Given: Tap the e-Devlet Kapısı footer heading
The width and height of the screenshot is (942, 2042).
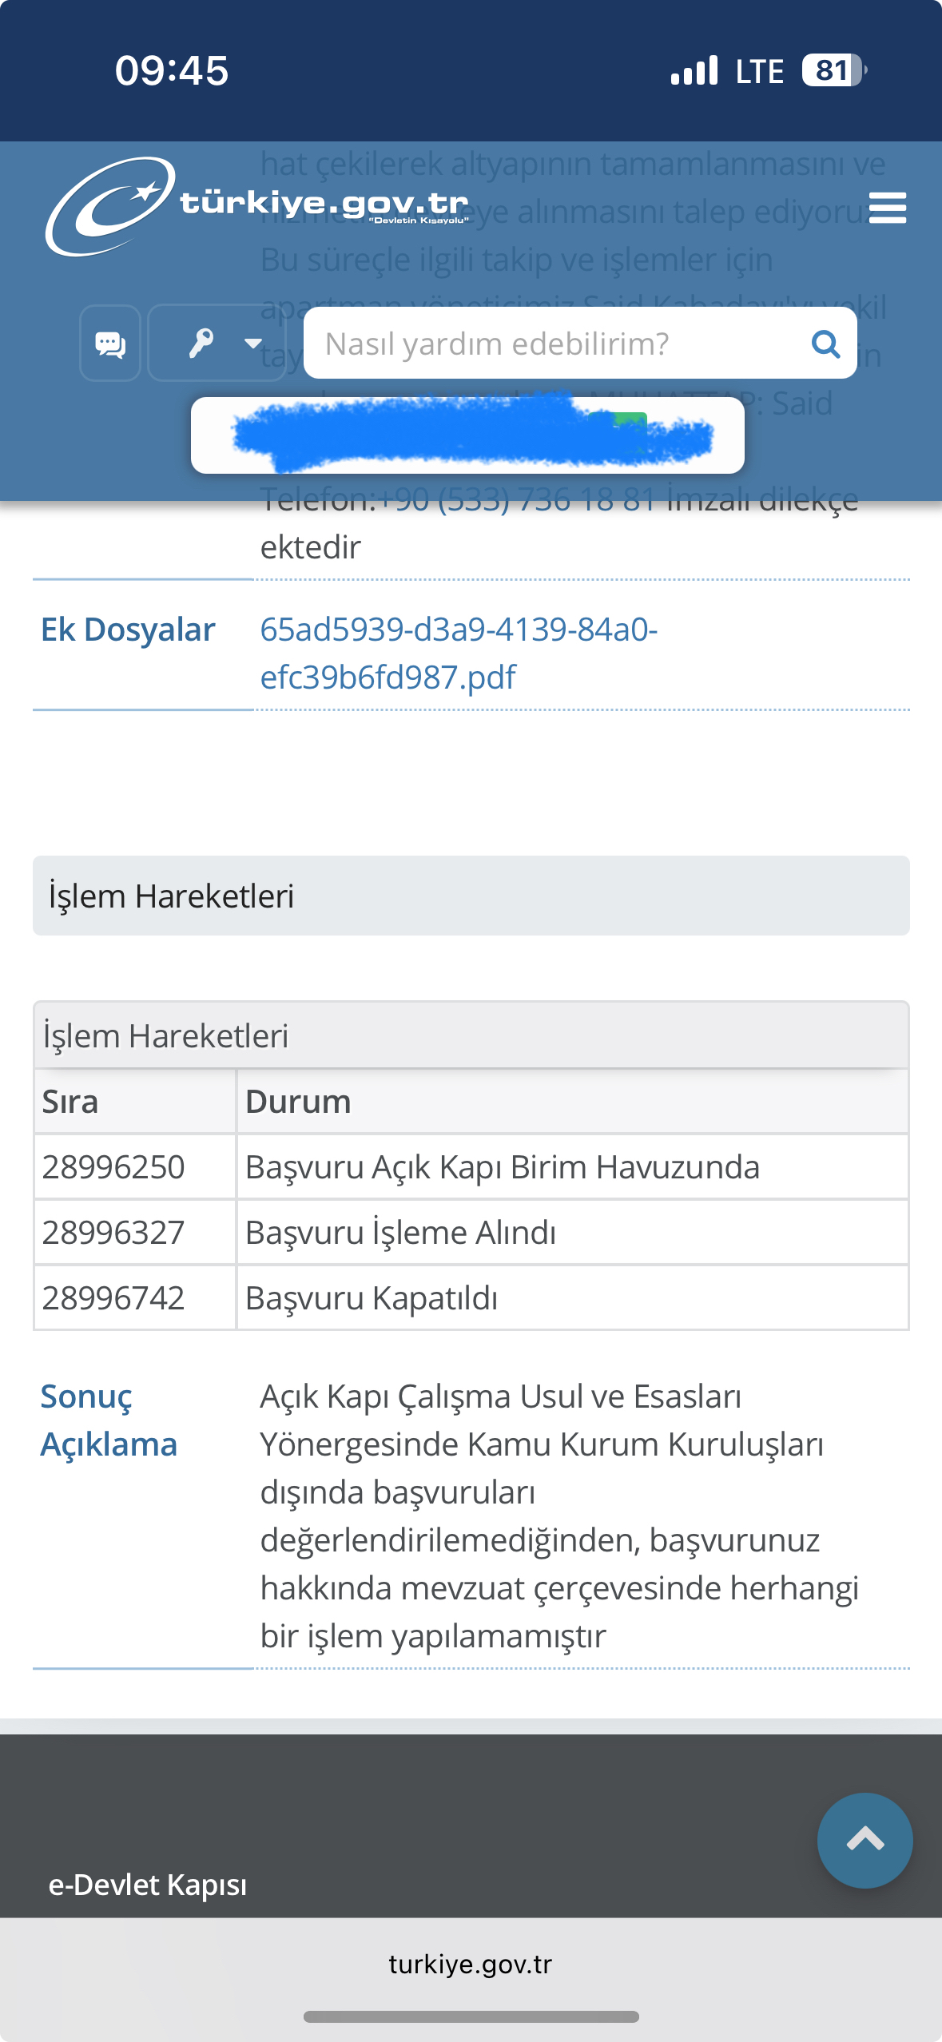Looking at the screenshot, I should pos(148,1885).
